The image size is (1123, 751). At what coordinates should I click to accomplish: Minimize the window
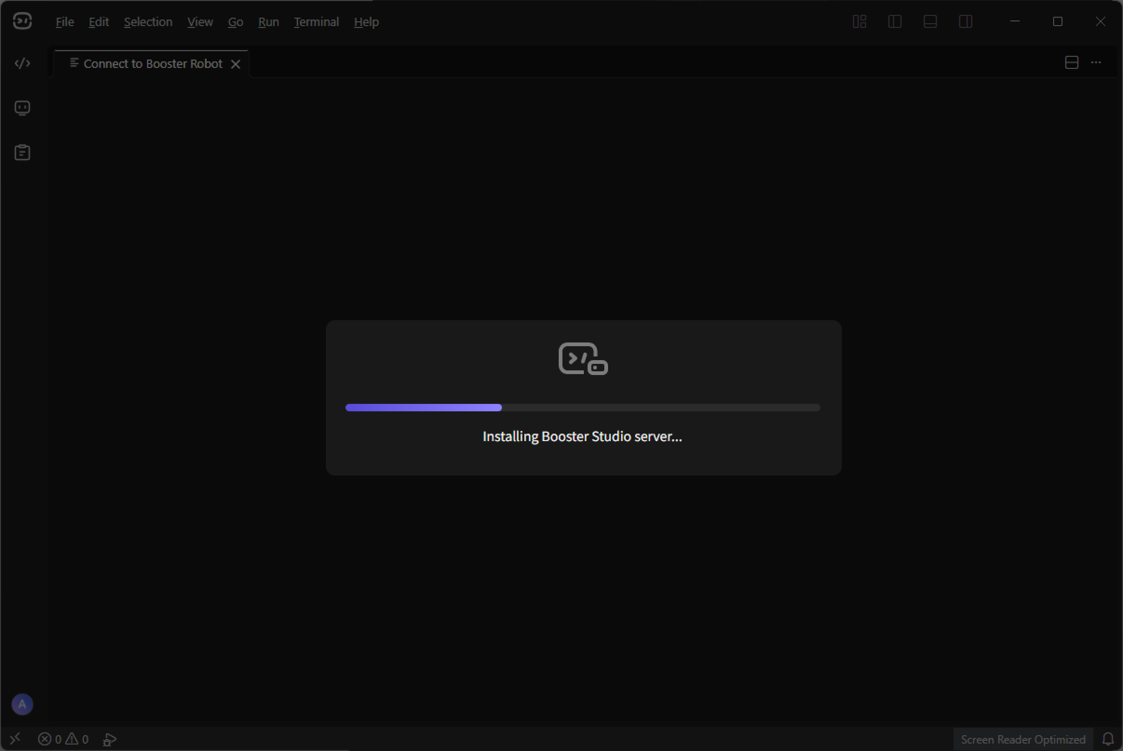pyautogui.click(x=1014, y=21)
